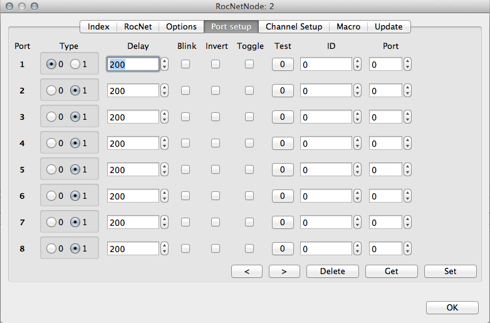
Task: Click the Port column stepper in row 8
Action: tap(407, 248)
